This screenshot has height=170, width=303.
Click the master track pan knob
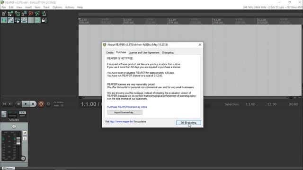[x=14, y=127]
